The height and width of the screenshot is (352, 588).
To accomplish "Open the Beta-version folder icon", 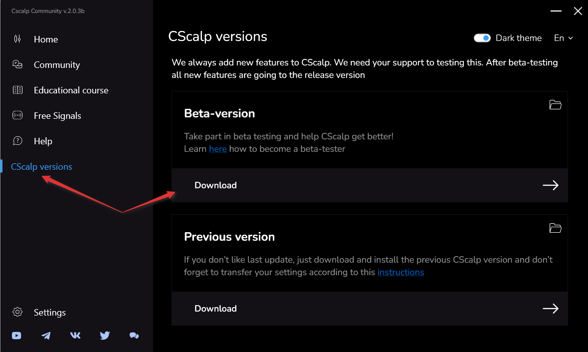I will click(x=555, y=105).
